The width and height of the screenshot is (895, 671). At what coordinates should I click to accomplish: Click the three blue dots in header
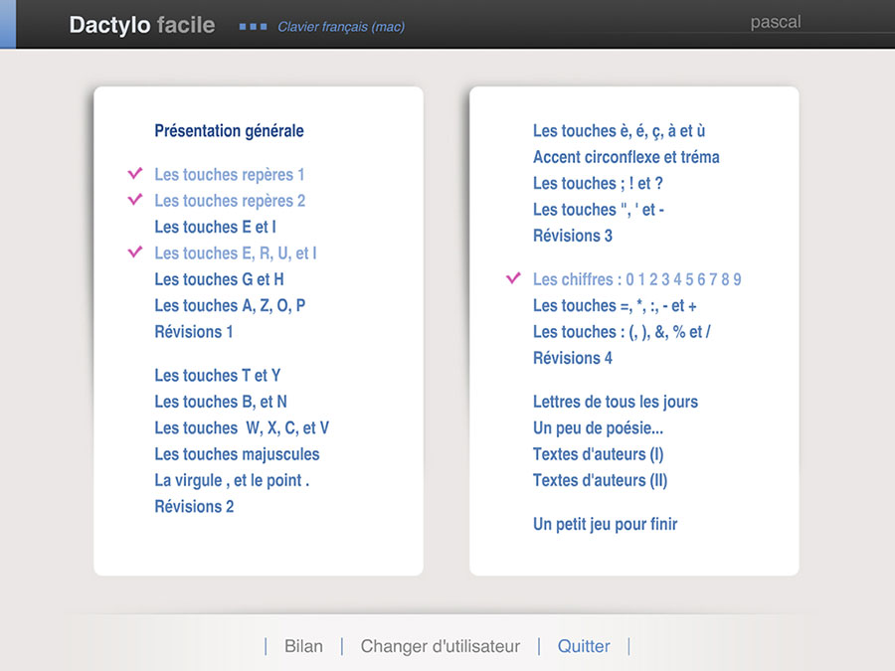(253, 27)
